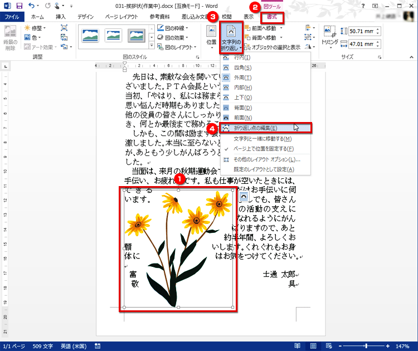Click Undo icon in quick access toolbar

(x=31, y=6)
